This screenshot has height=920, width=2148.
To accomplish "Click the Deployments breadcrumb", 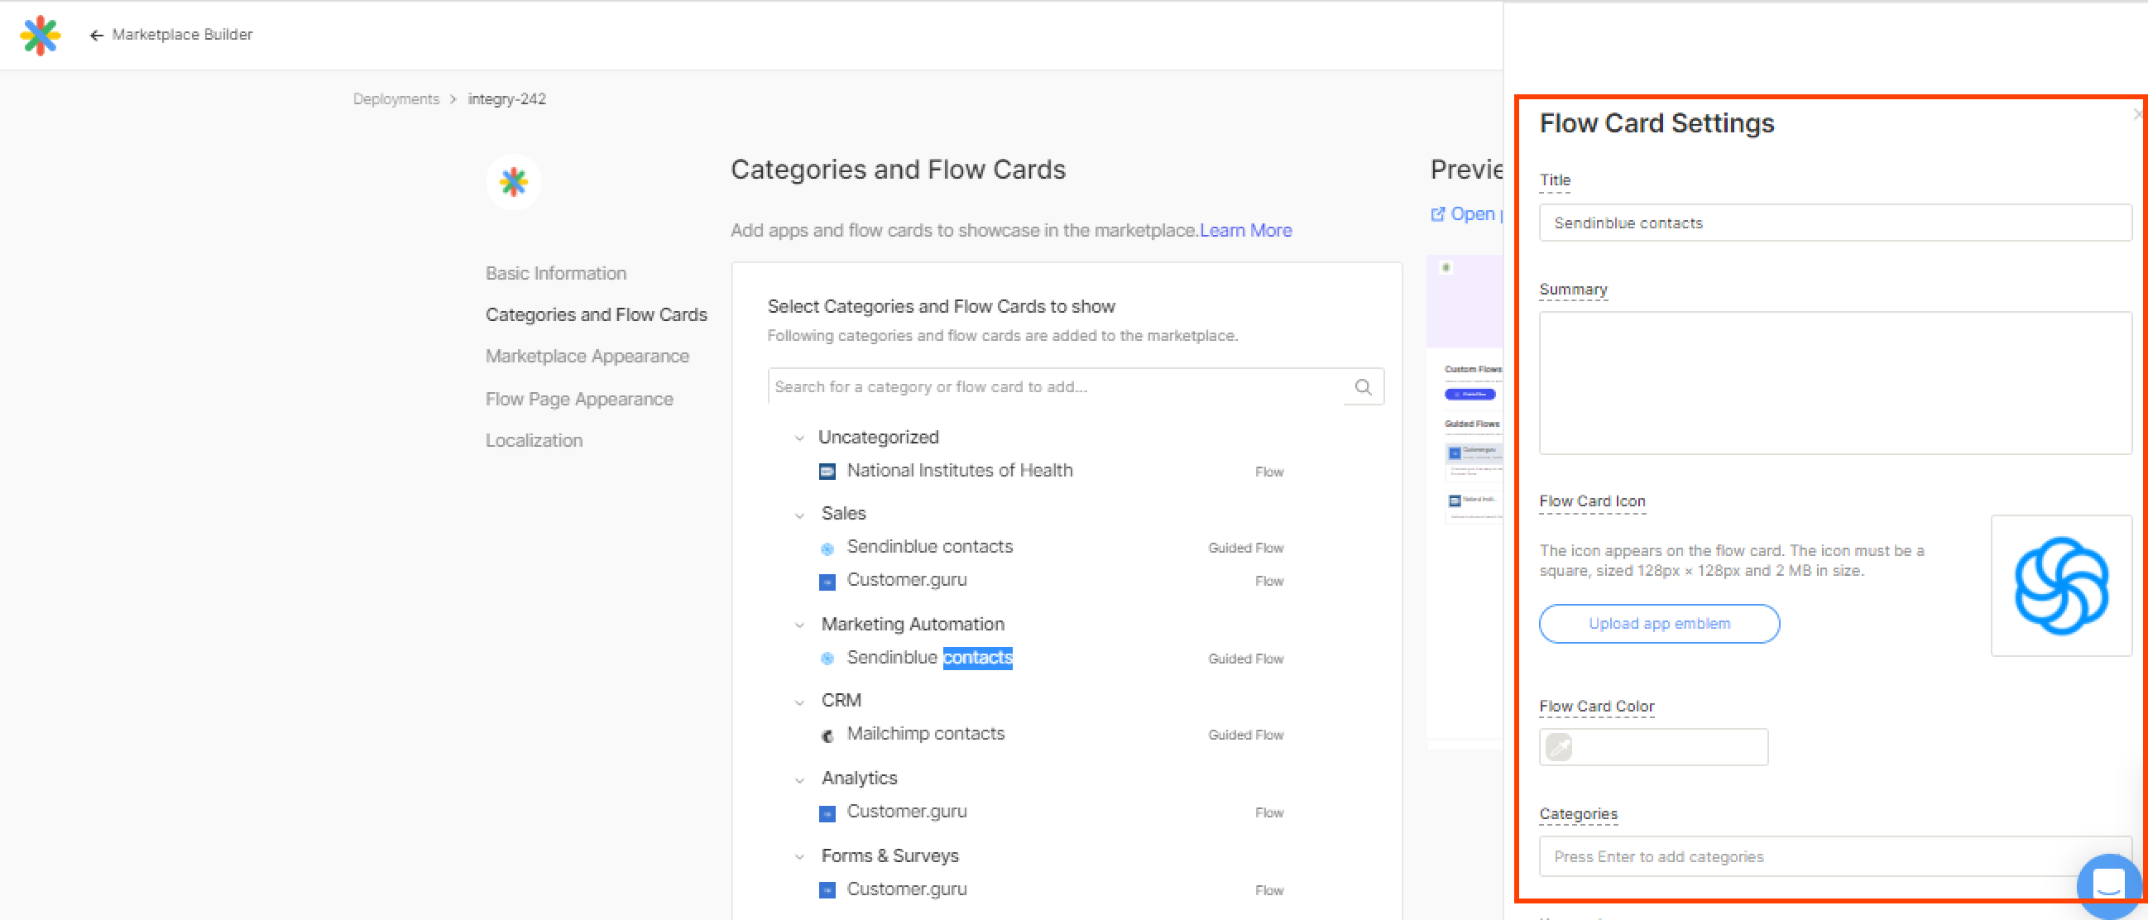I will coord(396,99).
